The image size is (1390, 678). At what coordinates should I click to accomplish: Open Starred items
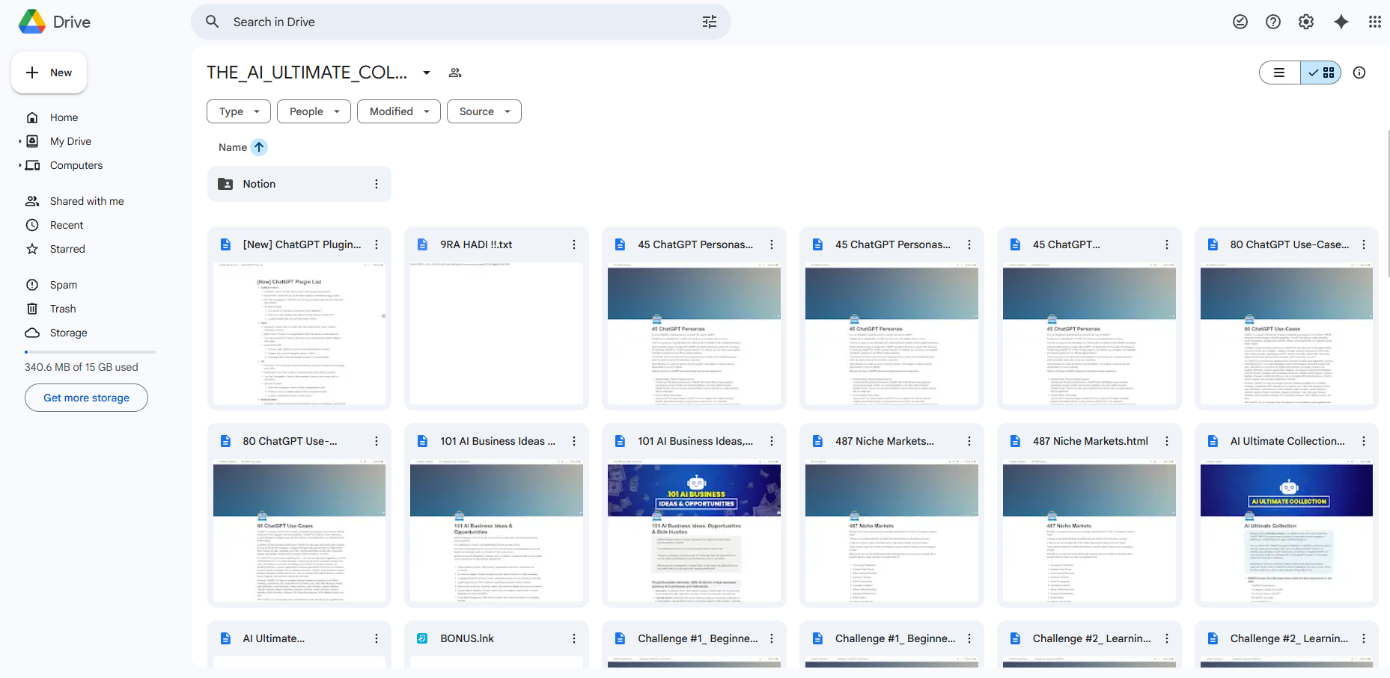[x=67, y=249]
